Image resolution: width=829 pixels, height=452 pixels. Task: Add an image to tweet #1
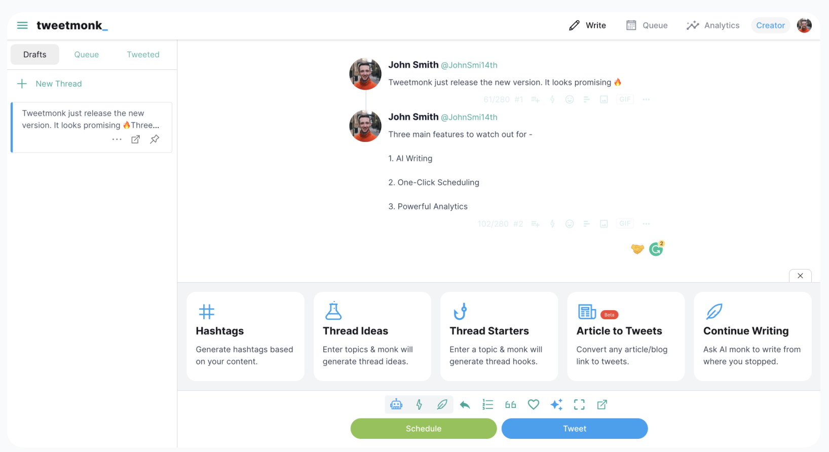tap(604, 99)
